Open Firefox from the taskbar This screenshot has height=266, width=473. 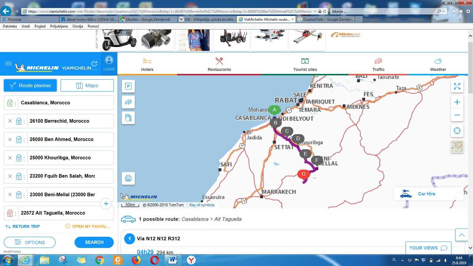[x=136, y=260]
